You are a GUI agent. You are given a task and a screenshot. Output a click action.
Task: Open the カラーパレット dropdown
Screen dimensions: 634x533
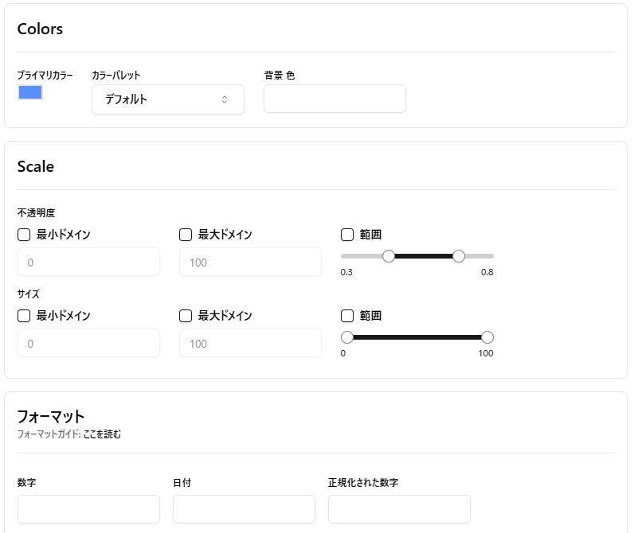point(167,99)
